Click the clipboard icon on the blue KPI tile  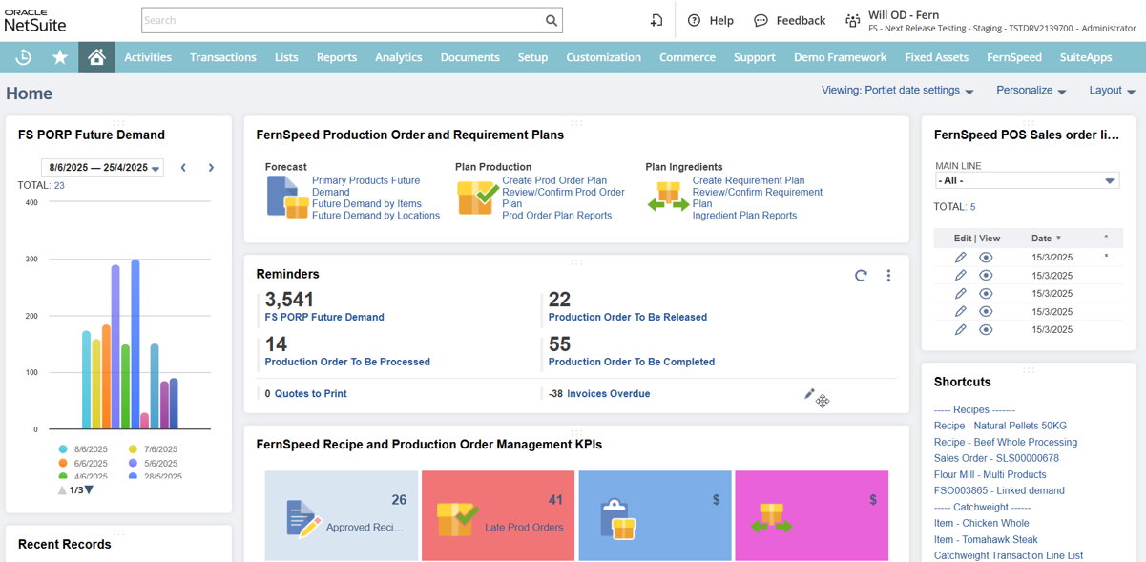pos(617,519)
